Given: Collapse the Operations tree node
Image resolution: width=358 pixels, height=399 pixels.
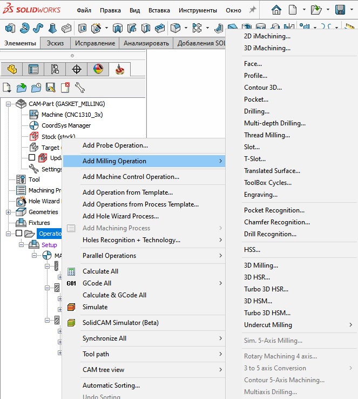Looking at the screenshot, I should tap(9, 234).
